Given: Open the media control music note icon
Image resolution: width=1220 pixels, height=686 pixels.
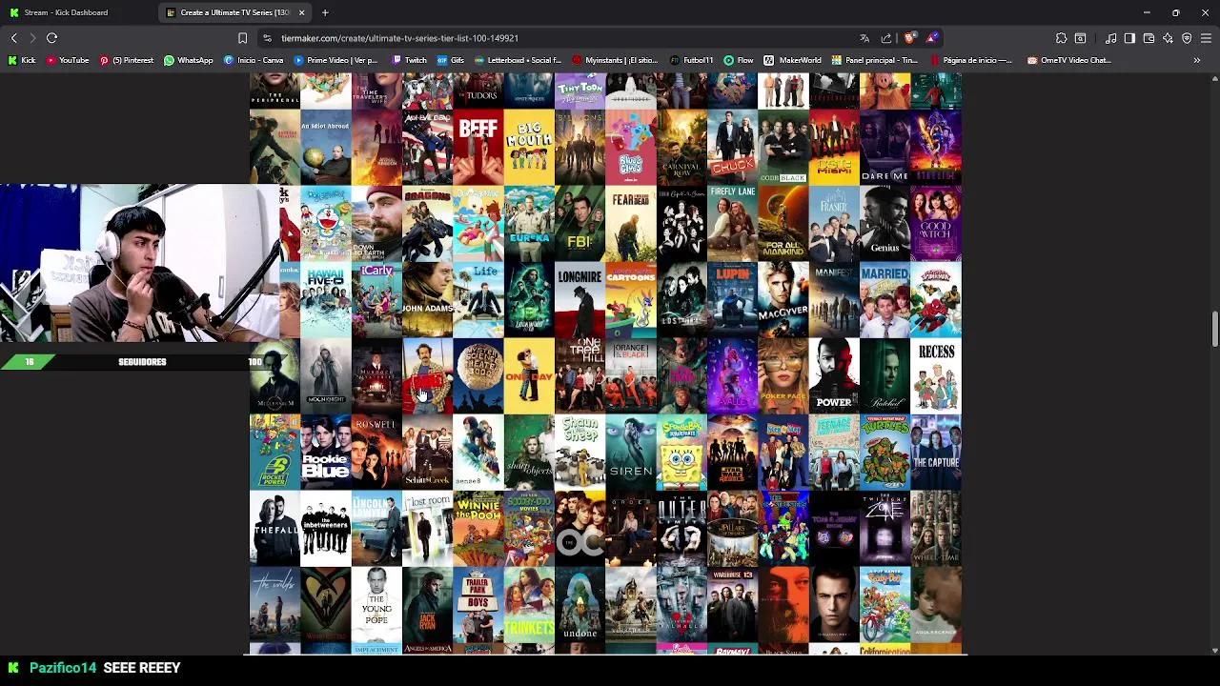Looking at the screenshot, I should 1111,38.
